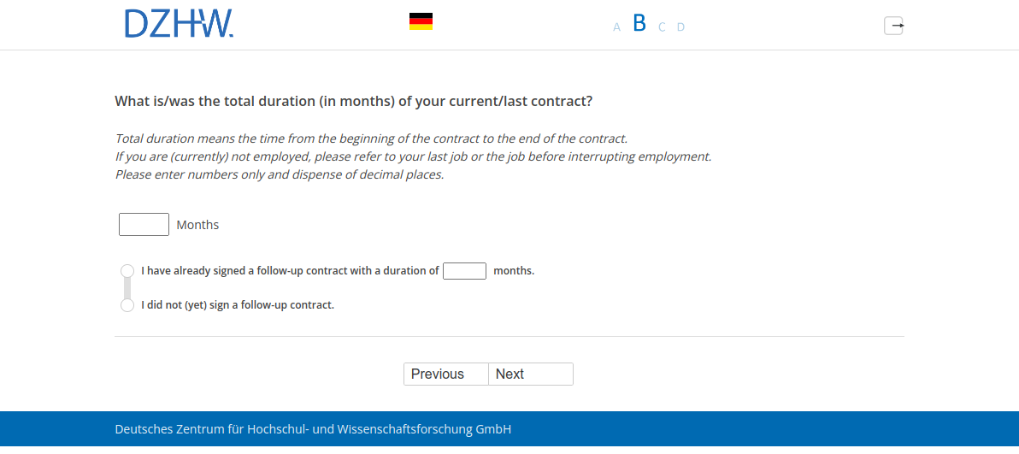1019x454 pixels.
Task: Jump to survey section C
Action: 662,27
